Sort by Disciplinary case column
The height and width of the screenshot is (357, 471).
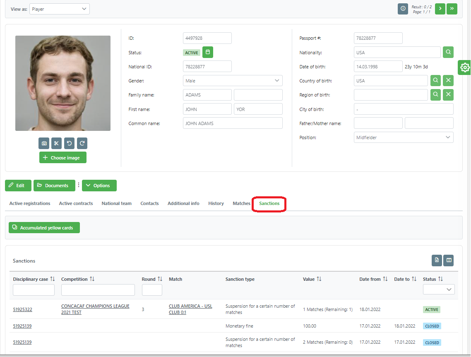pyautogui.click(x=53, y=279)
